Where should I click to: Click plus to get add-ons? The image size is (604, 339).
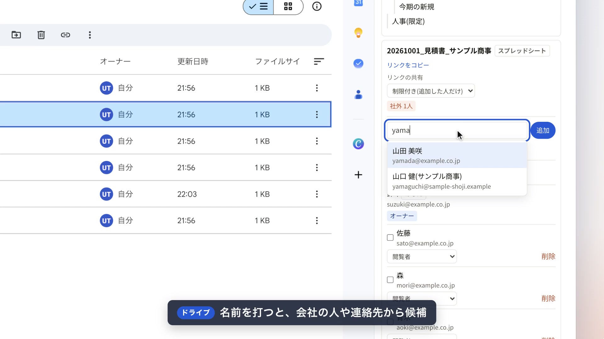(358, 175)
